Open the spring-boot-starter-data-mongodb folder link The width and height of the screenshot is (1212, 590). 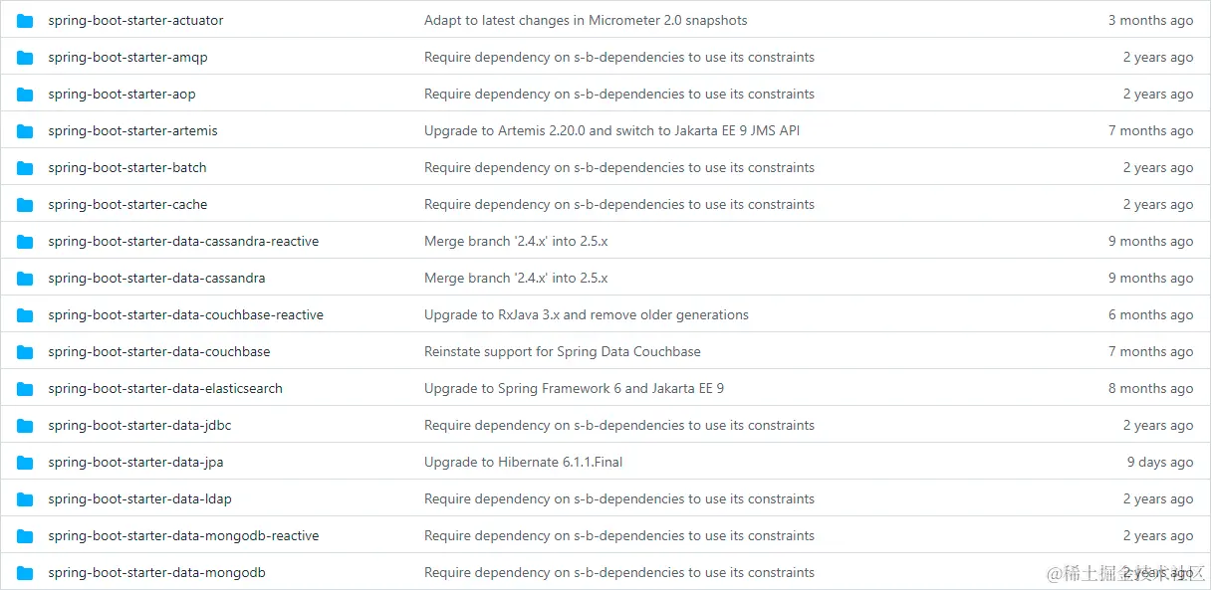156,573
